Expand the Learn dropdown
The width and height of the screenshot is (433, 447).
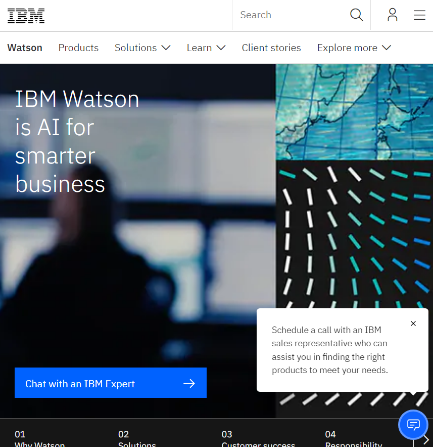[x=206, y=48]
